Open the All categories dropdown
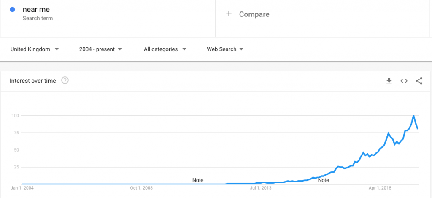The width and height of the screenshot is (432, 198). pos(165,49)
